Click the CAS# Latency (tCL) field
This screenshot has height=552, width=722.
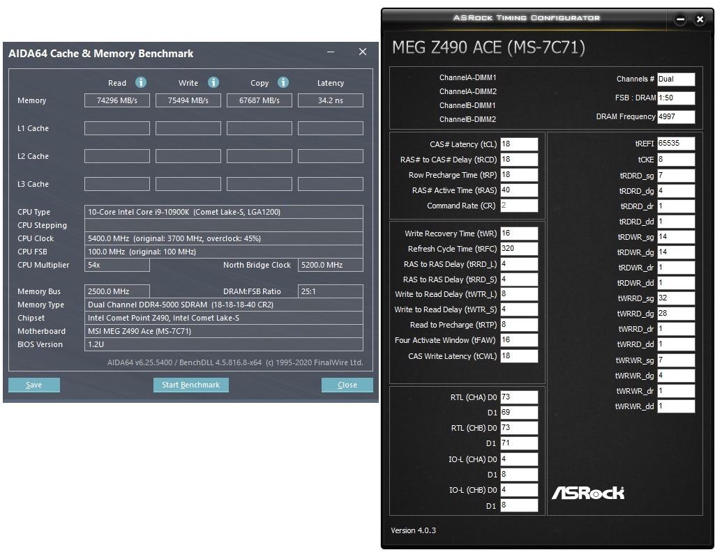[x=519, y=144]
